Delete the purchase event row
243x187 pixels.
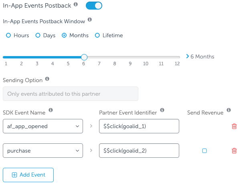[x=234, y=151]
